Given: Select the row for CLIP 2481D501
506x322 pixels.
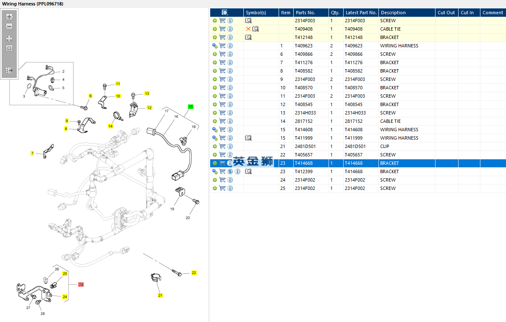Looking at the screenshot, I should point(357,146).
